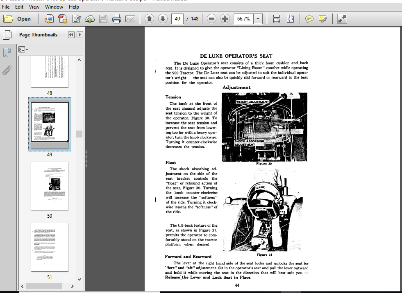Click the "Adjustment" subheading
This screenshot has height=293, width=402.
[x=236, y=87]
